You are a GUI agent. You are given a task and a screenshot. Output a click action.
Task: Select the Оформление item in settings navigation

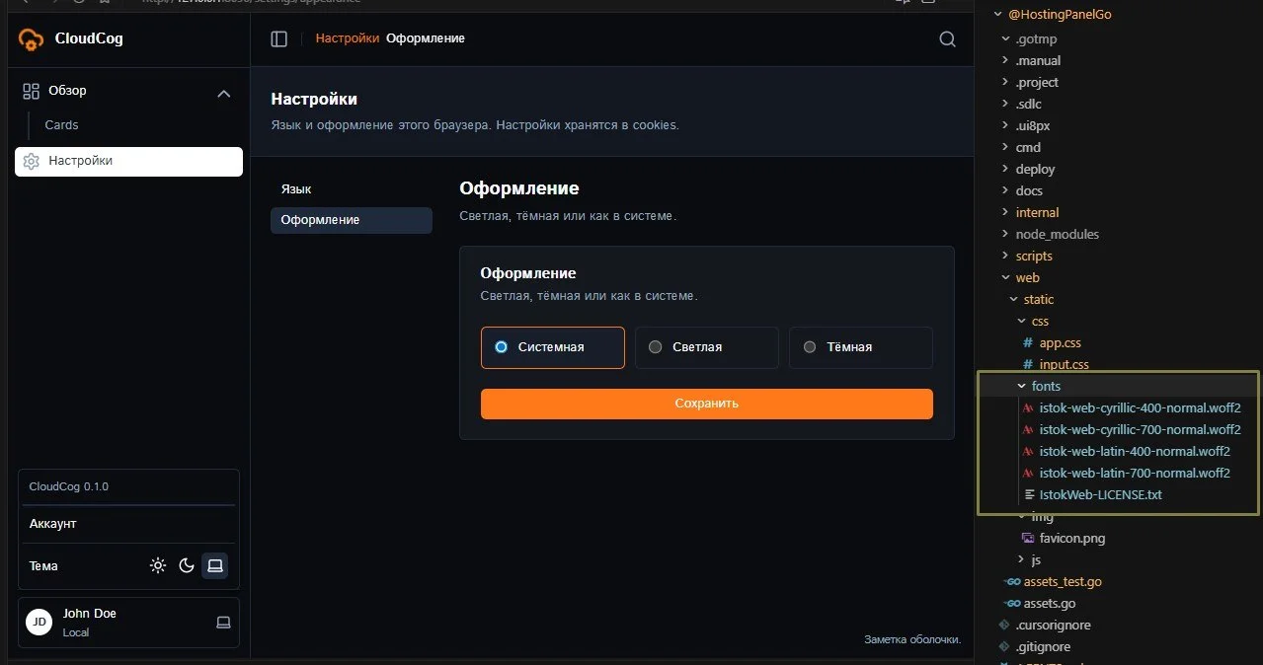tap(352, 220)
